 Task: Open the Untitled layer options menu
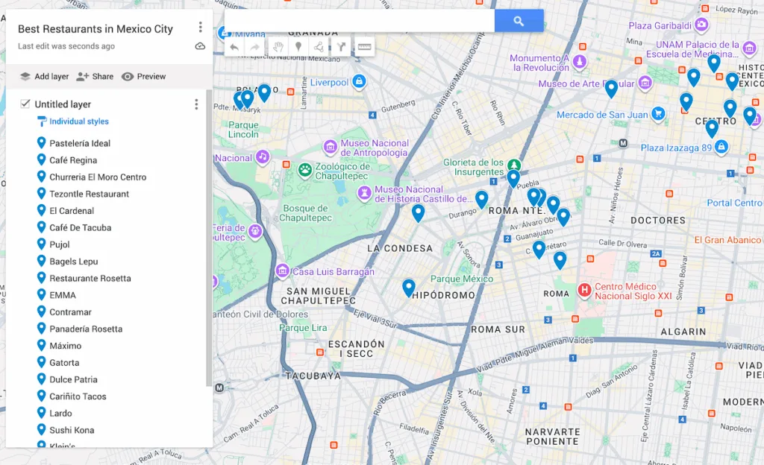tap(196, 104)
